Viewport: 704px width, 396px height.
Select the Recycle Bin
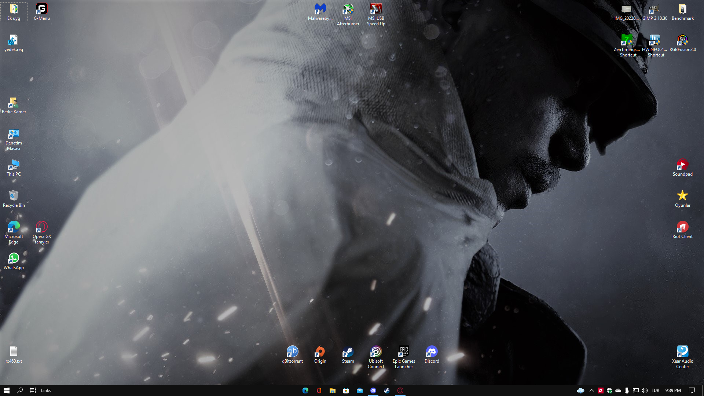pos(14,199)
